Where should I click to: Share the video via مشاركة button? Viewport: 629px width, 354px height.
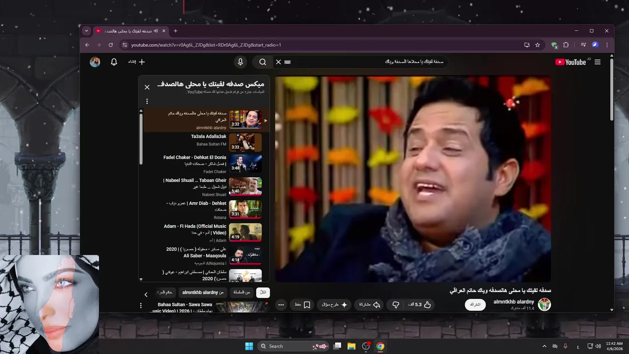pos(370,305)
